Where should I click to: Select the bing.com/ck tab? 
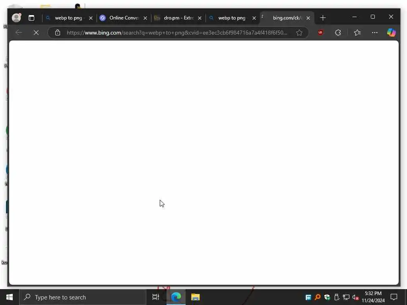click(x=287, y=18)
